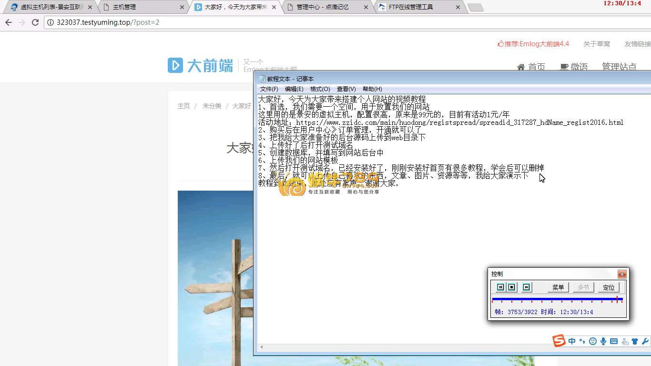Switch to the FTP在线管理工具 tab

411,7
